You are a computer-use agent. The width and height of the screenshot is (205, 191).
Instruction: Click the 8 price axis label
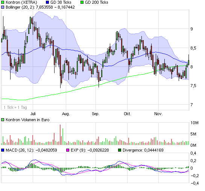[x=192, y=67]
